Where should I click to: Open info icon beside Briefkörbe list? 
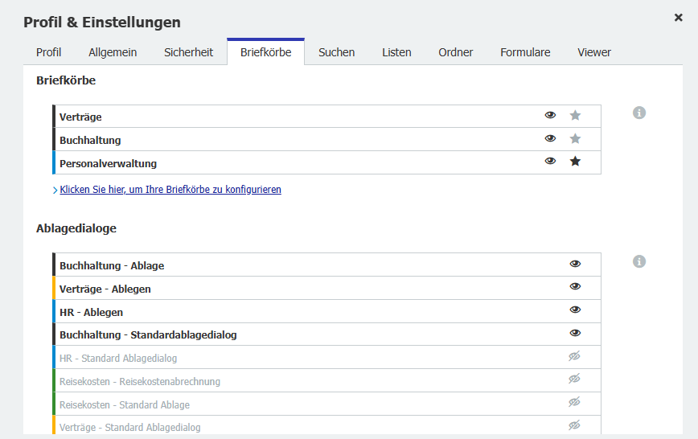[x=639, y=113]
